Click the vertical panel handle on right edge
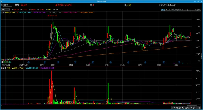The image size is (203, 110). click(x=202, y=56)
